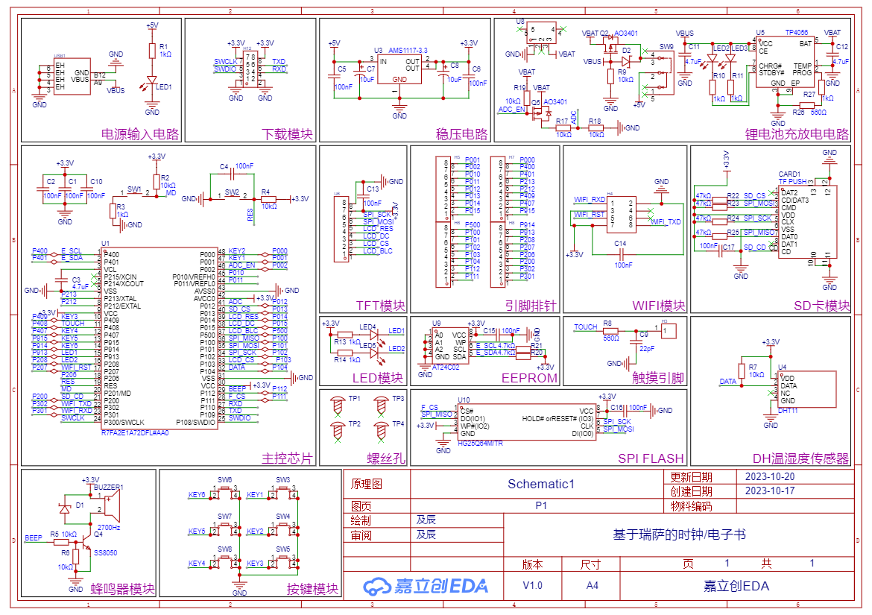Click the TP1 screw hole symbol

coord(338,406)
